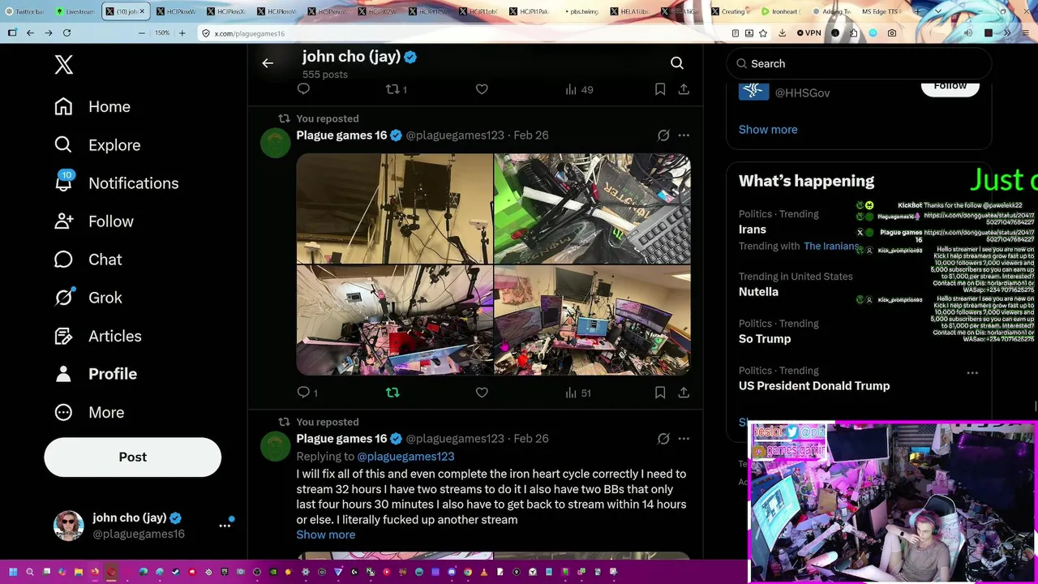
Task: Bookmark the top post with 49 views
Action: (660, 89)
